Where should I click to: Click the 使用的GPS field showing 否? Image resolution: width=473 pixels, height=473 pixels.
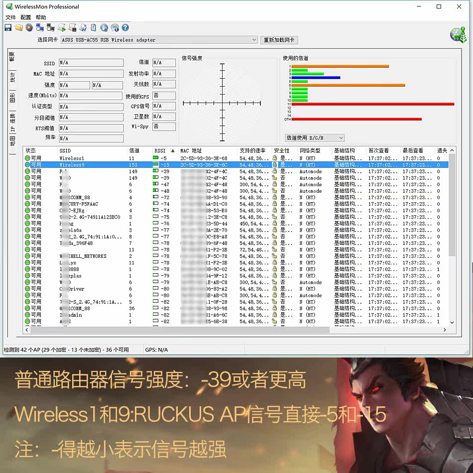(164, 96)
